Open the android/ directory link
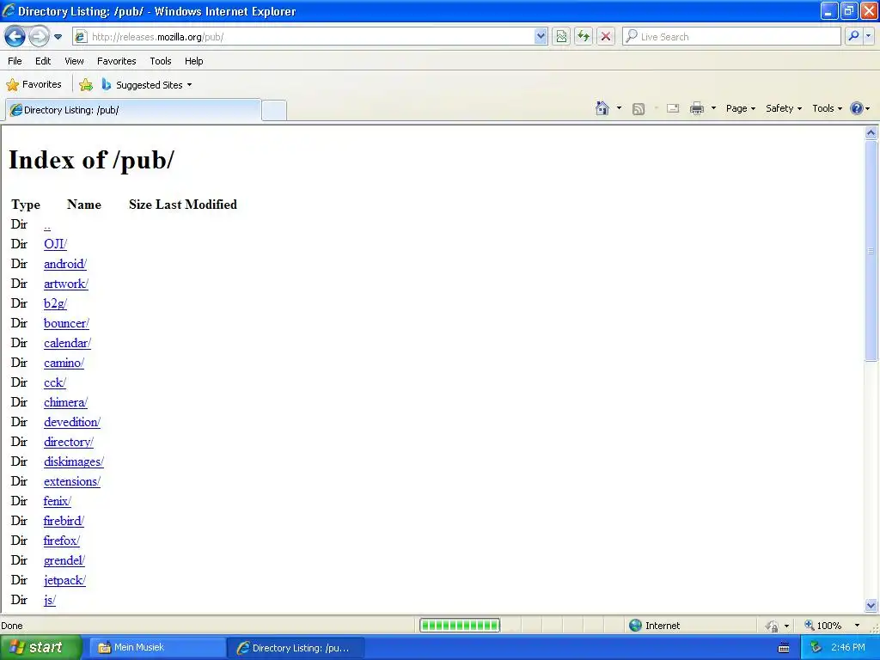 click(x=65, y=264)
